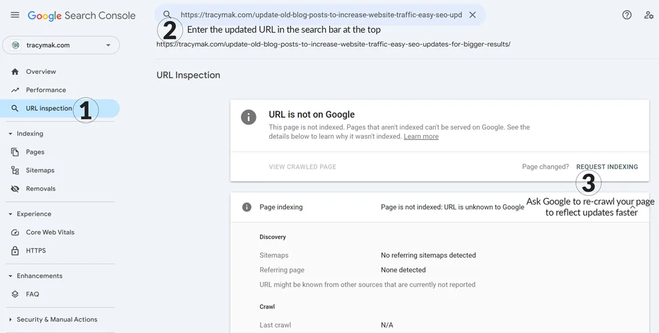Click the Core Web Vitals gauge icon
Image resolution: width=659 pixels, height=333 pixels.
coord(15,232)
